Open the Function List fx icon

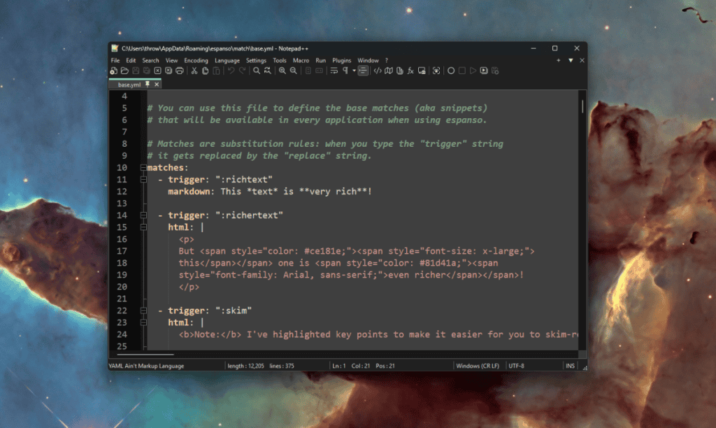[x=410, y=71]
